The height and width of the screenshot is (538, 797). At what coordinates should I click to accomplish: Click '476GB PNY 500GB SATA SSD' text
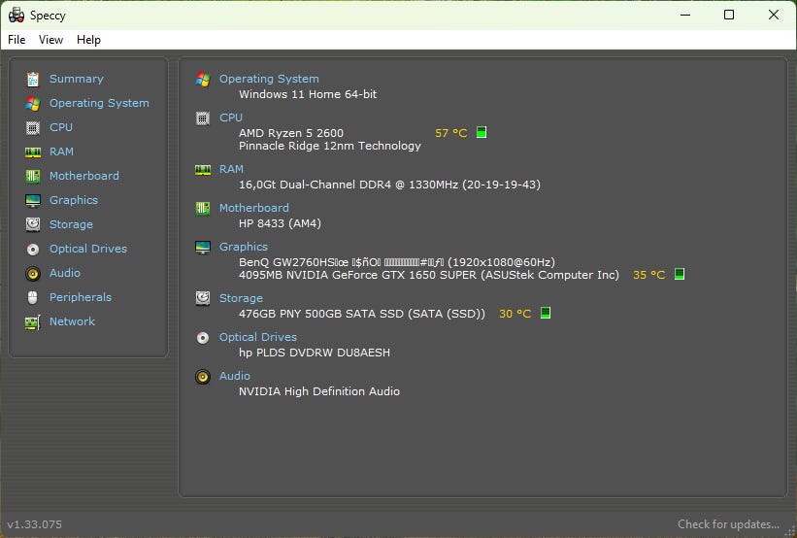362,314
